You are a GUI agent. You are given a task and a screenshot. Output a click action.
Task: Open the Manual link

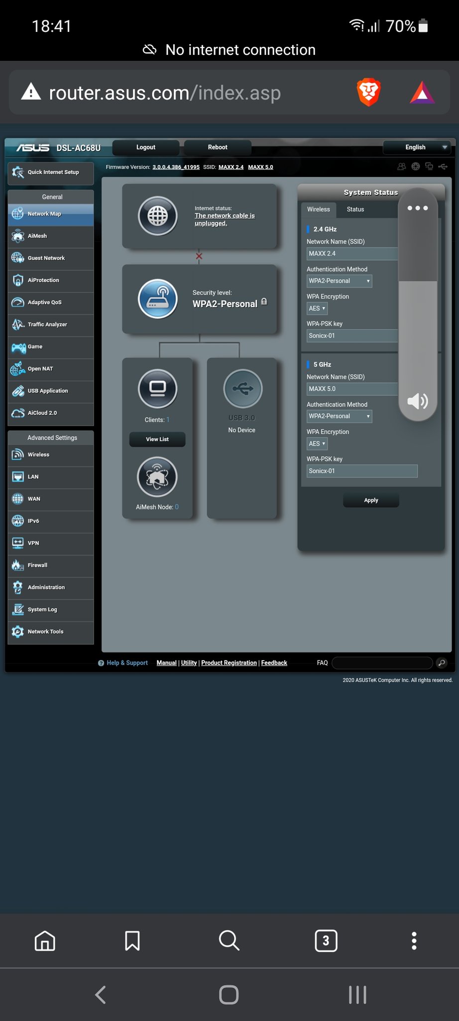coord(166,663)
